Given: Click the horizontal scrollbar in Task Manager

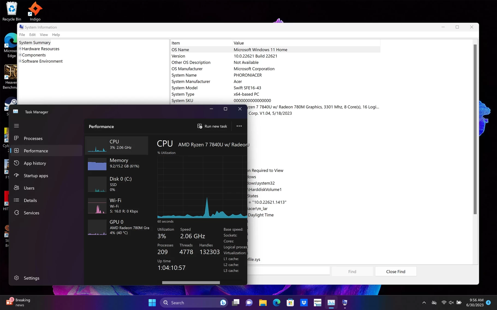Looking at the screenshot, I should click(191, 283).
